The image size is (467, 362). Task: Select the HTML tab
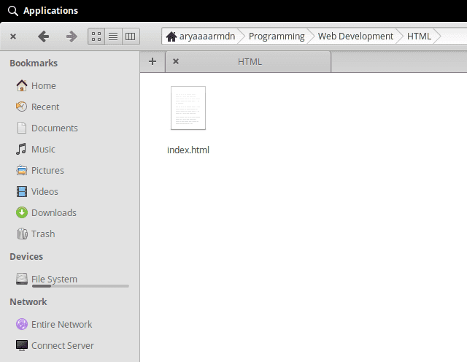(x=250, y=62)
